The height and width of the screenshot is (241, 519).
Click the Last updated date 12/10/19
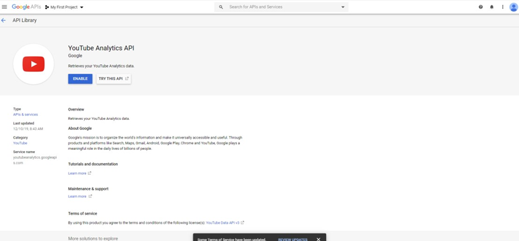click(x=28, y=129)
